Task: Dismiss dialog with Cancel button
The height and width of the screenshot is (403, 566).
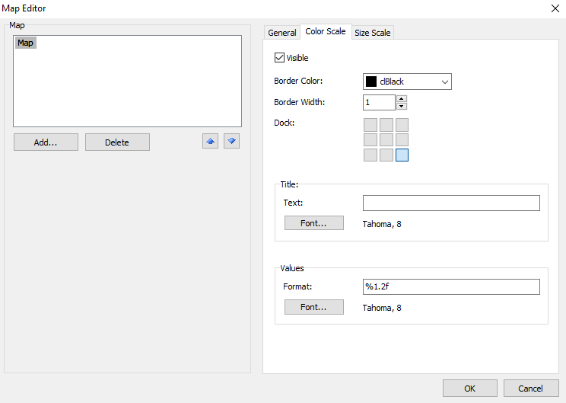Action: coord(531,389)
